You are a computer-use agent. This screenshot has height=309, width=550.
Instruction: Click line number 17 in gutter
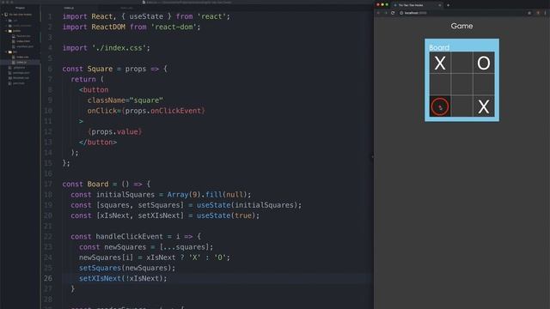(48, 184)
